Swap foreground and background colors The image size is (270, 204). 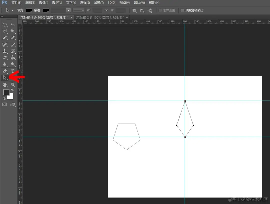click(x=12, y=90)
